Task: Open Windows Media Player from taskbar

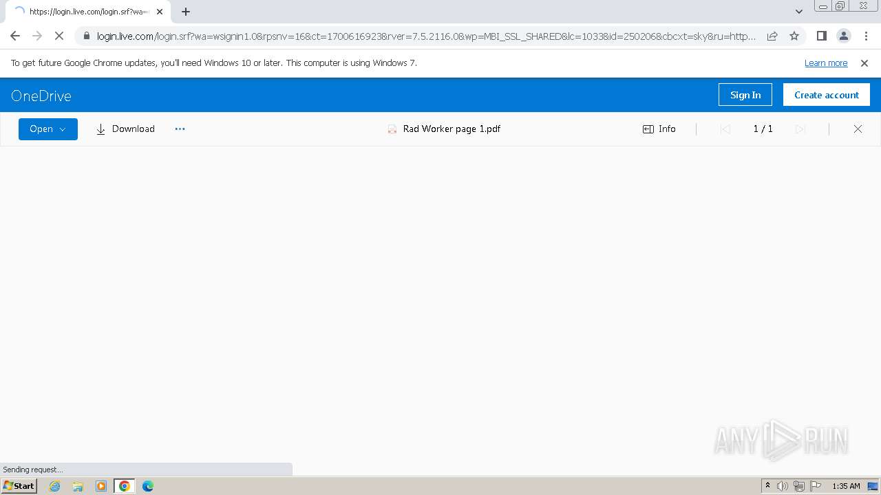Action: (101, 486)
